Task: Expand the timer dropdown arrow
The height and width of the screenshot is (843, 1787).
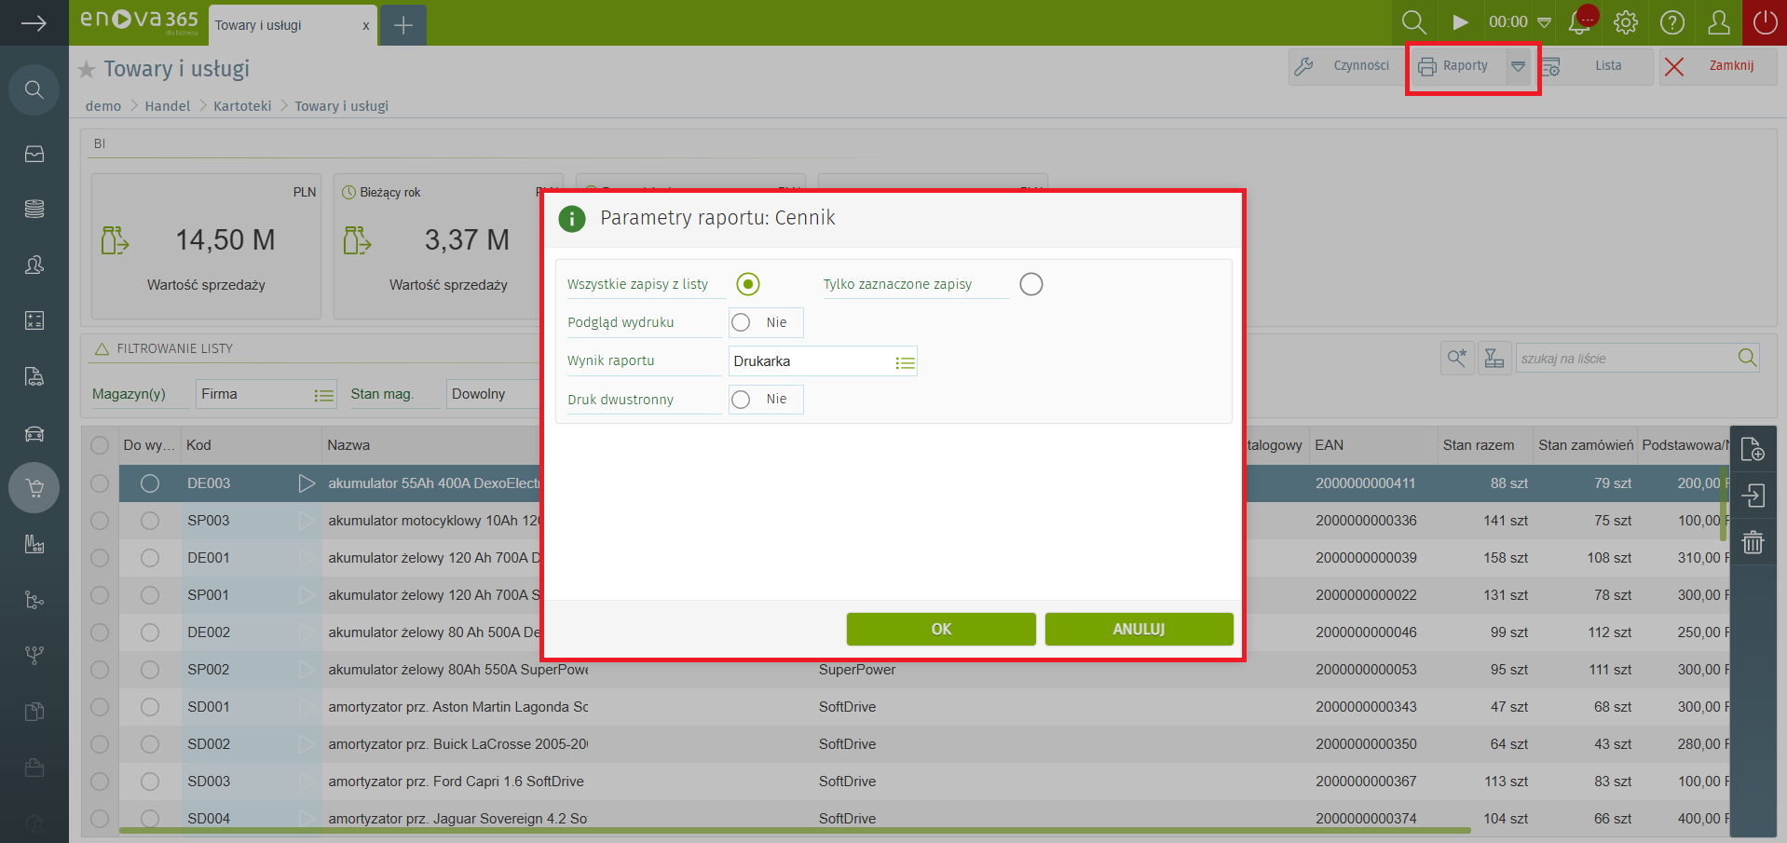Action: click(1544, 22)
